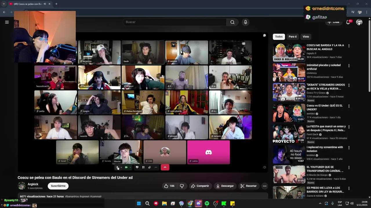Screen dimensions: 371x208
Task: Open options menu for DEBATE STREAMERS video
Action: (x=349, y=86)
